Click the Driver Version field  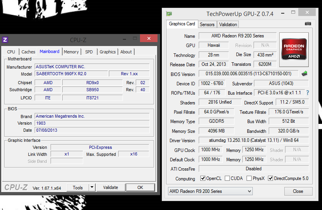click(x=254, y=140)
